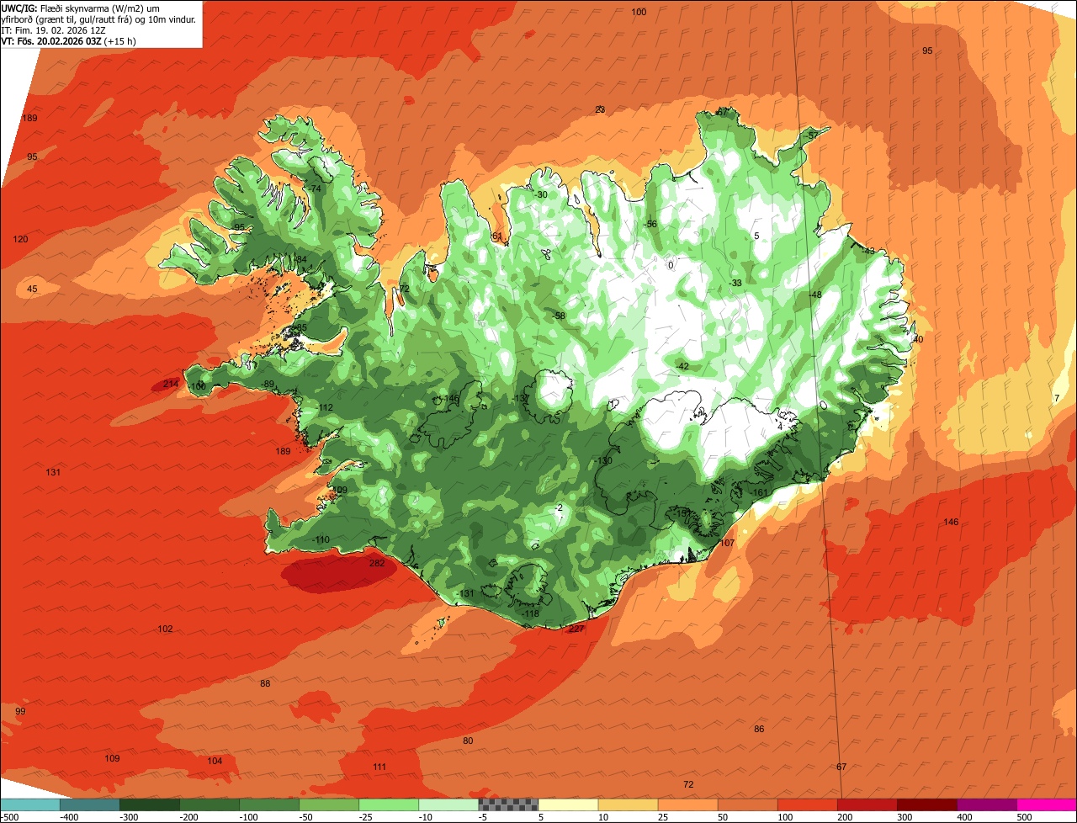1077x823 pixels.
Task: Select the 400 to 500 purple legend swatch
Action: pyautogui.click(x=986, y=804)
